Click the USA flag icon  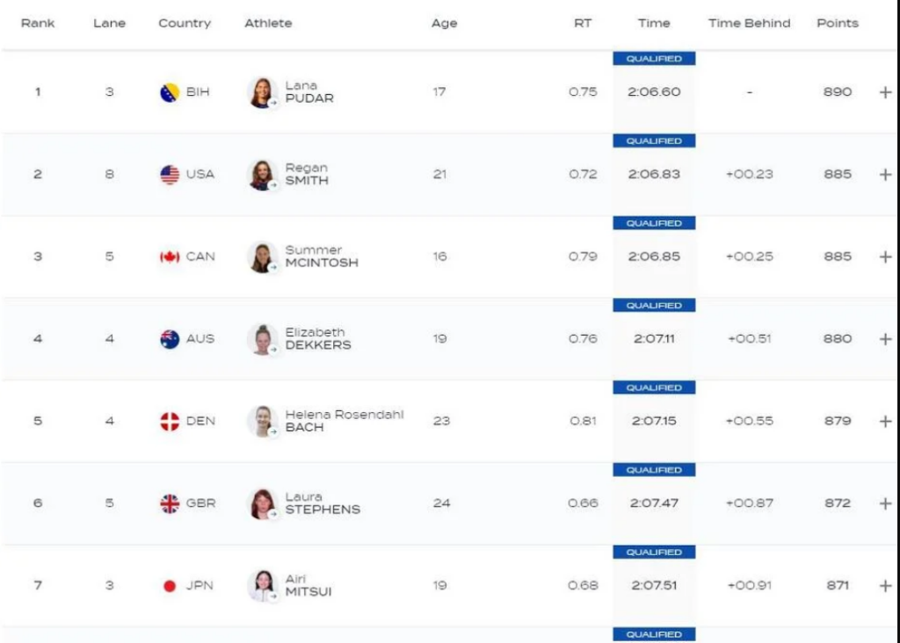[170, 175]
